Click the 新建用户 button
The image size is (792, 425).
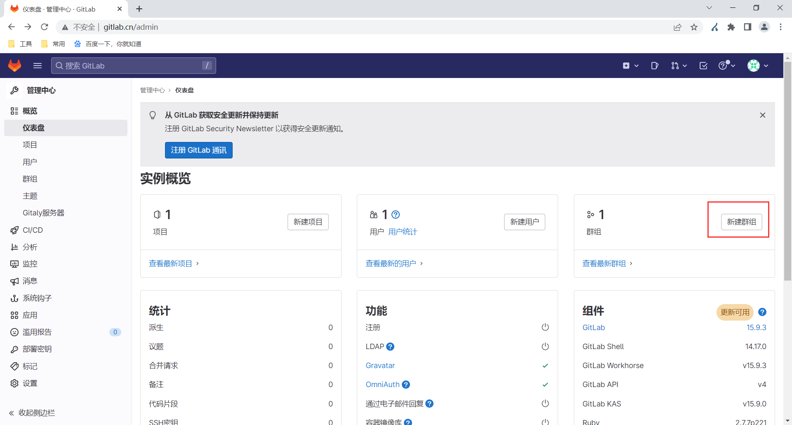(525, 222)
